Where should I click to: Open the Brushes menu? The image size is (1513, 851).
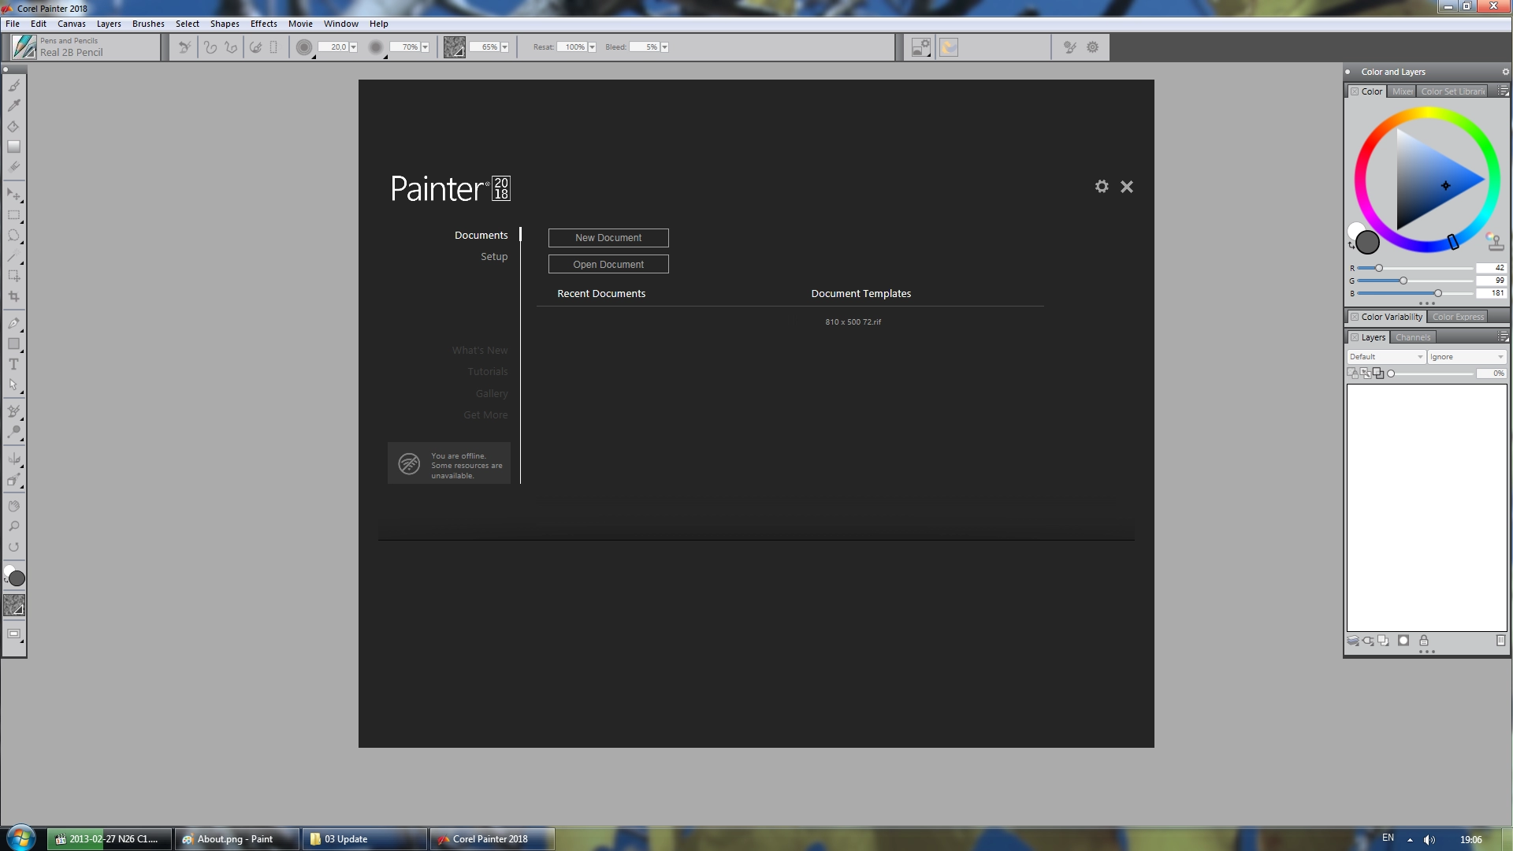click(x=148, y=24)
